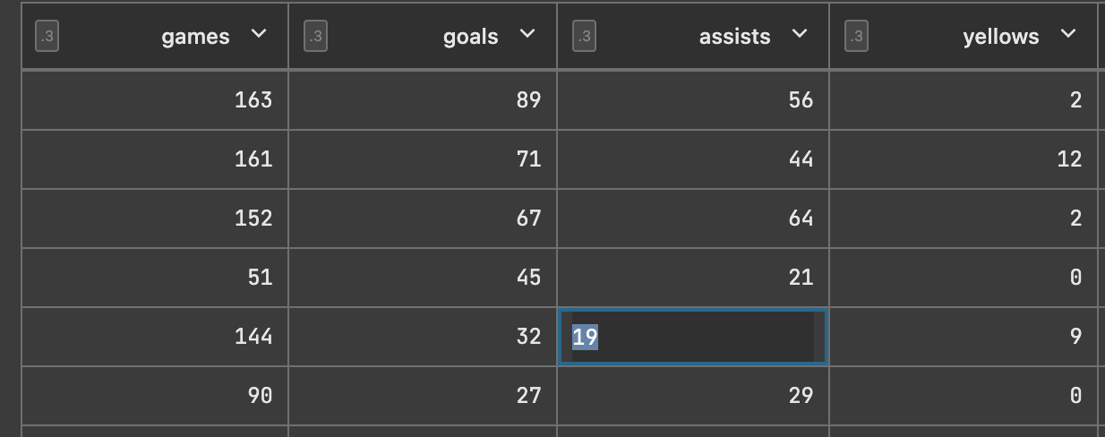Click the games cell showing 90
Image resolution: width=1105 pixels, height=437 pixels.
click(155, 396)
